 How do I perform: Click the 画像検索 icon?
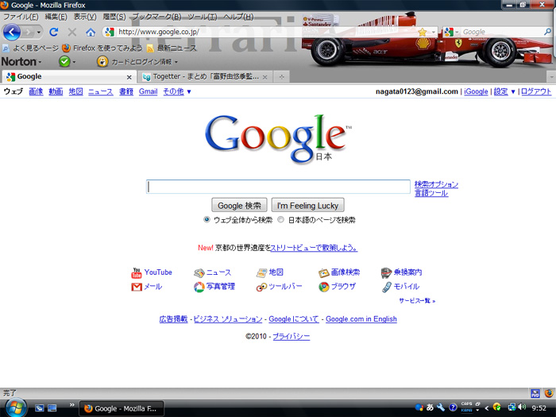324,272
